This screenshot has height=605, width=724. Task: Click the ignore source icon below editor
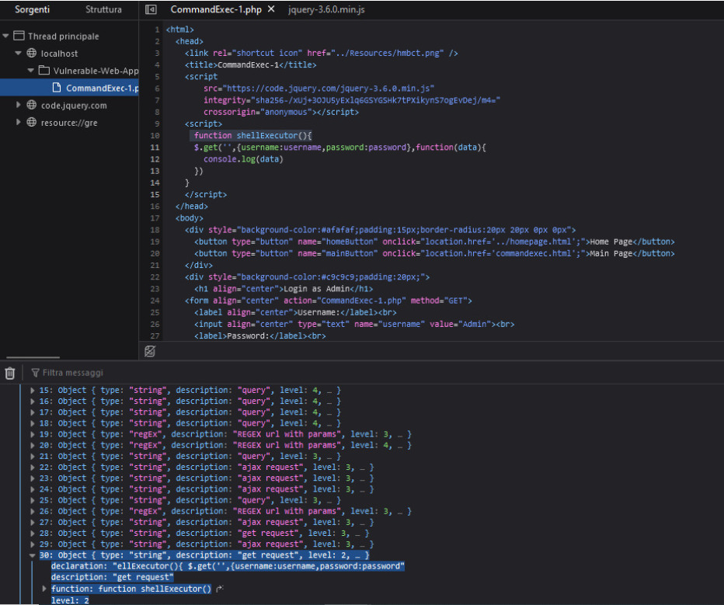[x=151, y=351]
